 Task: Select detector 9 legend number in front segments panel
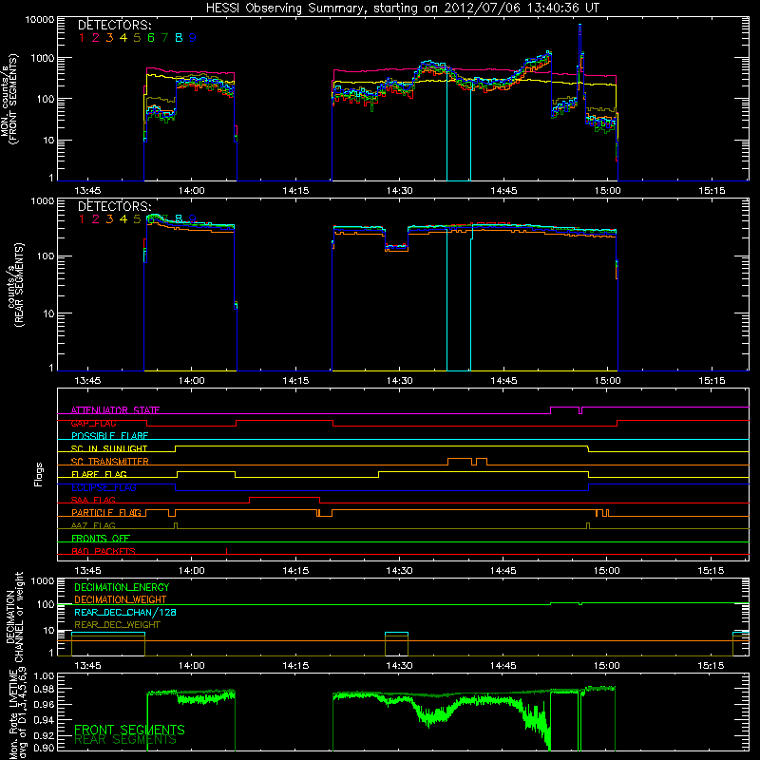click(193, 38)
